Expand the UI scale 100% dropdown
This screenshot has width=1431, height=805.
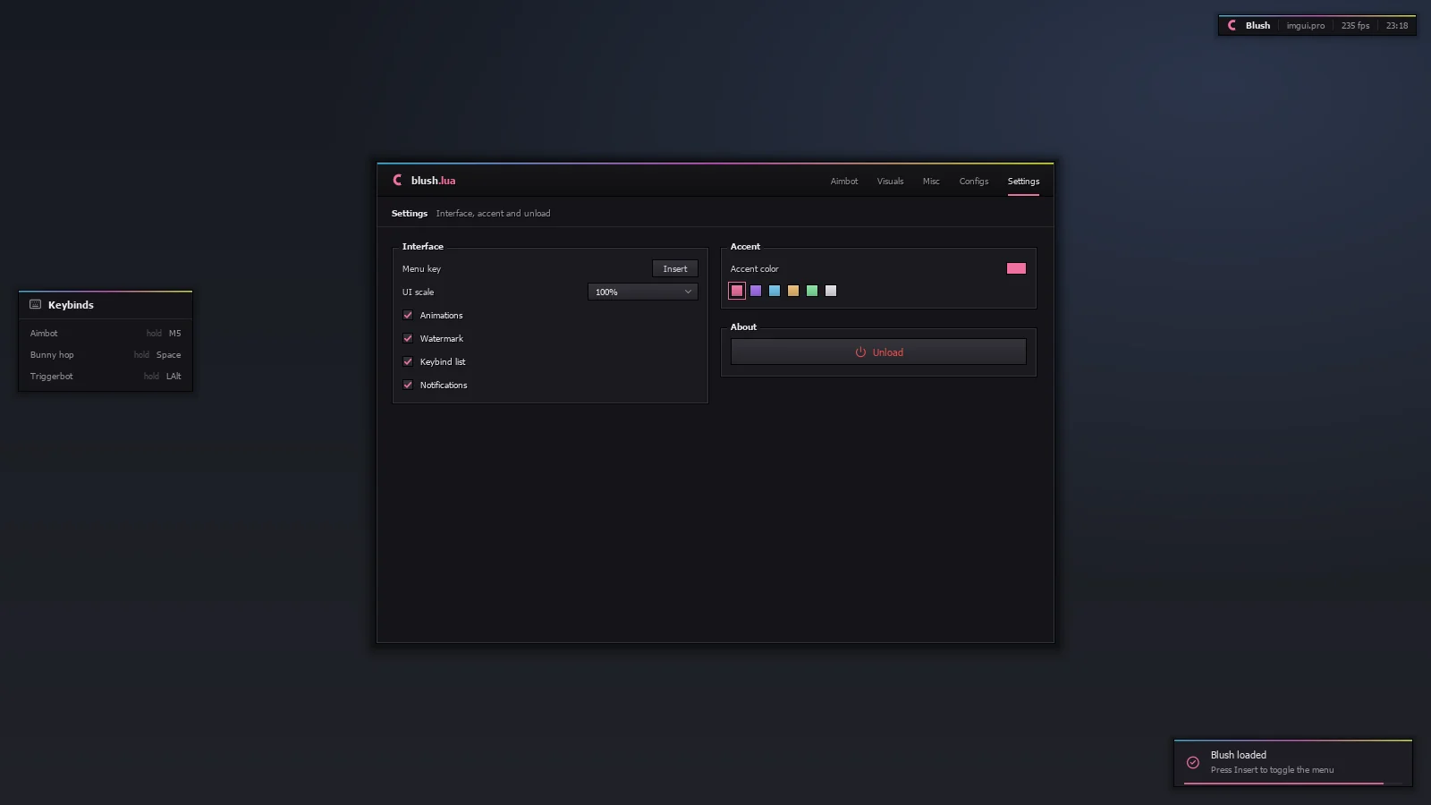pos(642,292)
